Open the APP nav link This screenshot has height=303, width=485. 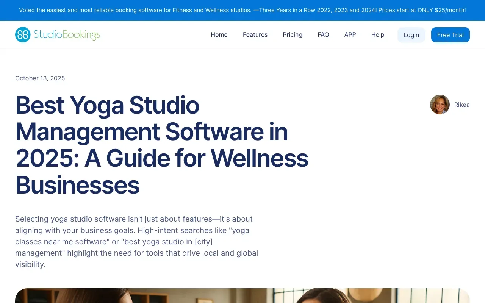coord(350,35)
